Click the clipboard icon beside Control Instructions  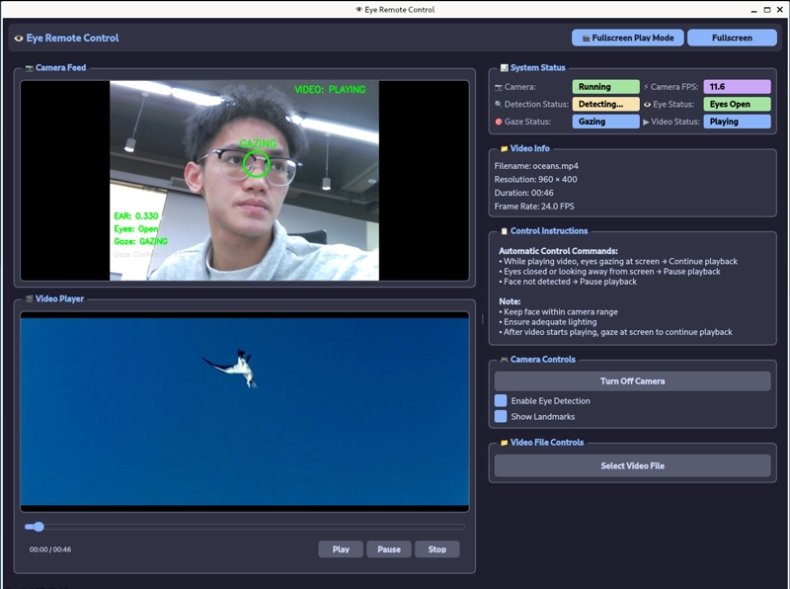[504, 231]
